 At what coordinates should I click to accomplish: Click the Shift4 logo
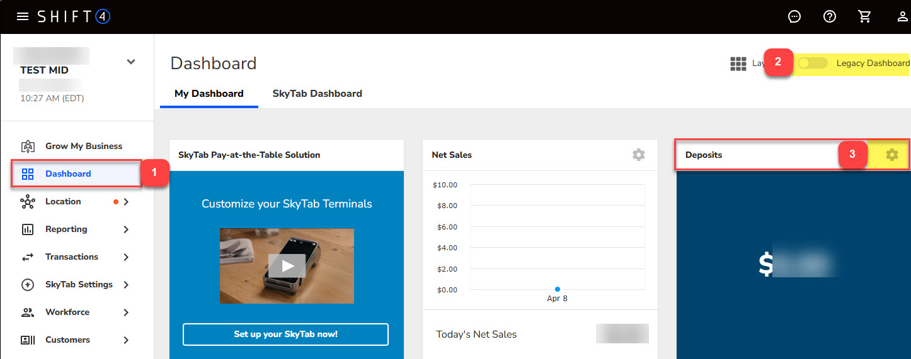(74, 16)
